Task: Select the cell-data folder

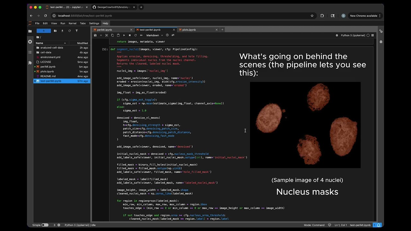Action: pos(62,52)
